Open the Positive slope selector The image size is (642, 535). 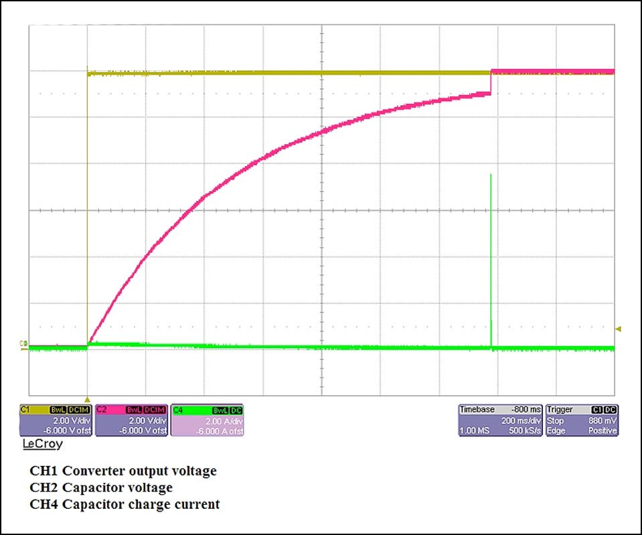point(602,429)
